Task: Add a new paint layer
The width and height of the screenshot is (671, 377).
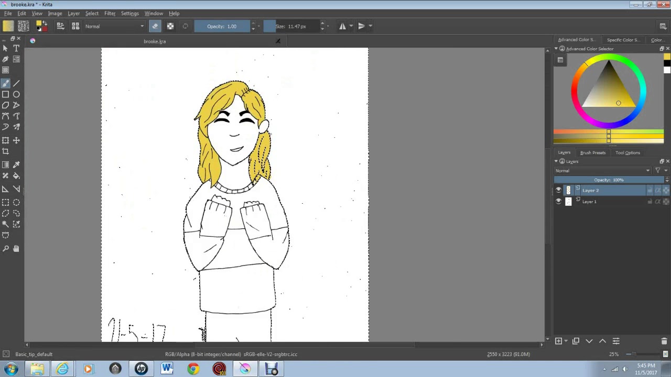Action: click(x=558, y=341)
